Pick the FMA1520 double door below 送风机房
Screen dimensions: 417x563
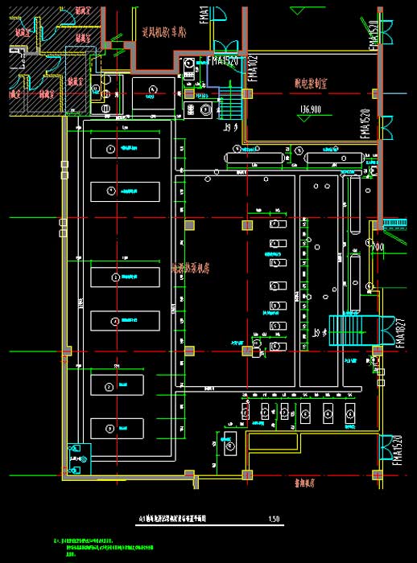226,47
